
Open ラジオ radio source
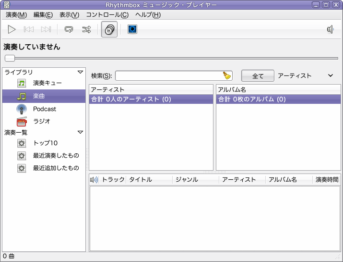tap(44, 121)
